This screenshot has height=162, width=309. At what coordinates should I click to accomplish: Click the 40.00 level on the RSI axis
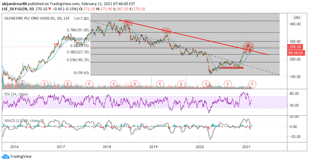pos(294,105)
